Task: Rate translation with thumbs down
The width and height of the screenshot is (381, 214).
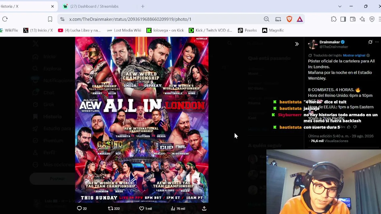Action: coord(355,127)
